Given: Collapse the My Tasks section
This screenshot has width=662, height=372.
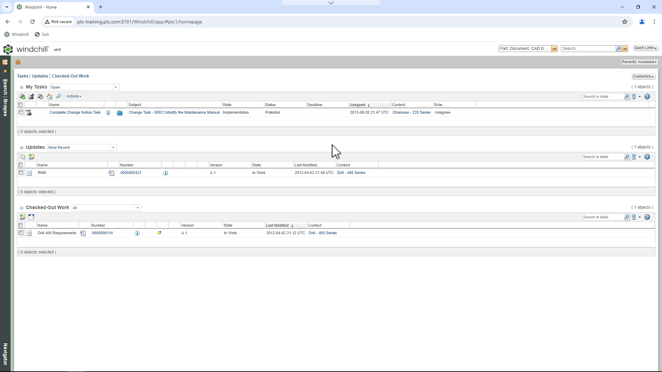Looking at the screenshot, I should click(21, 87).
